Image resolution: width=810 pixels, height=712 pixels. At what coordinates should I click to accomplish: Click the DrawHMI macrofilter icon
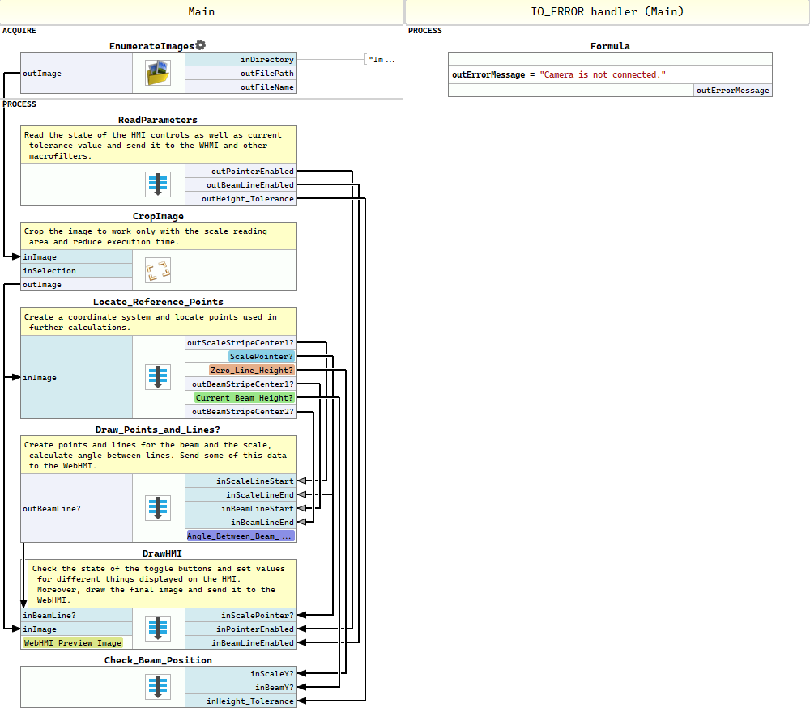click(x=158, y=629)
